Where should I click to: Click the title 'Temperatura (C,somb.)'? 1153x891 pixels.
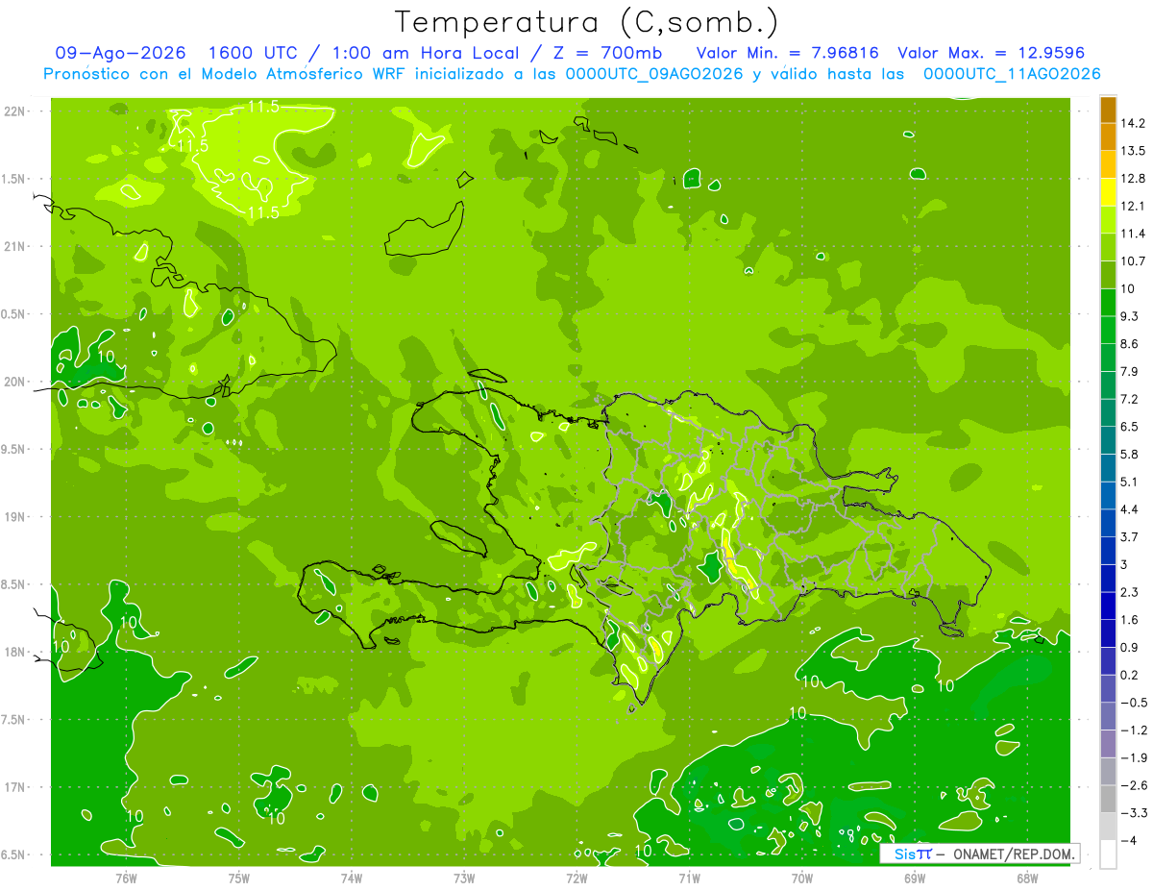pos(586,22)
